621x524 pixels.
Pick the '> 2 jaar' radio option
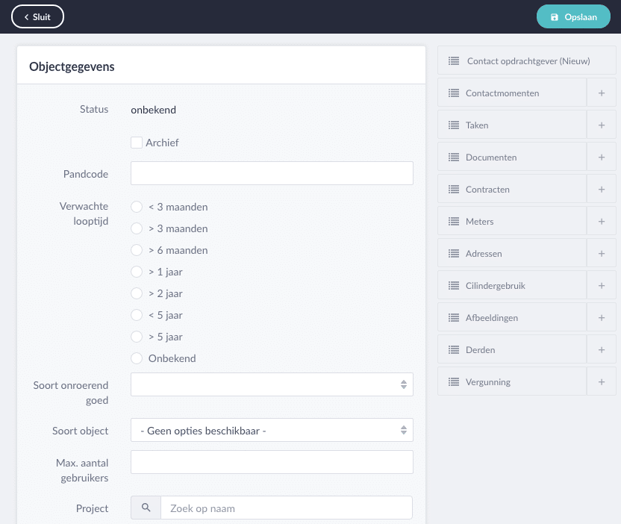point(137,293)
